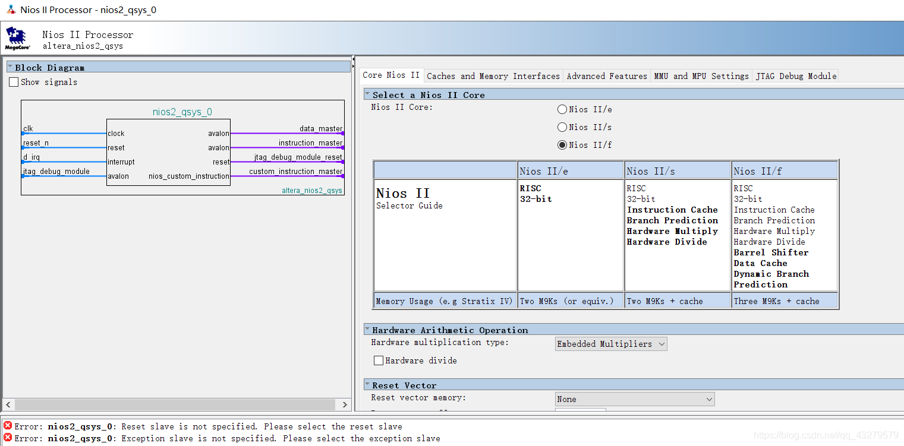The image size is (904, 446).
Task: Click the Memory Usage (e.g Stratix IV) cell
Action: (445, 301)
